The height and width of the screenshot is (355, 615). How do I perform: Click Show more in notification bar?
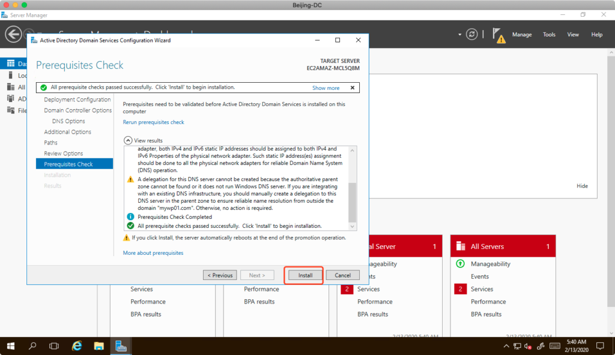[x=326, y=88]
